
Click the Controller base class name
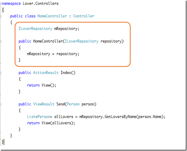click(x=83, y=16)
